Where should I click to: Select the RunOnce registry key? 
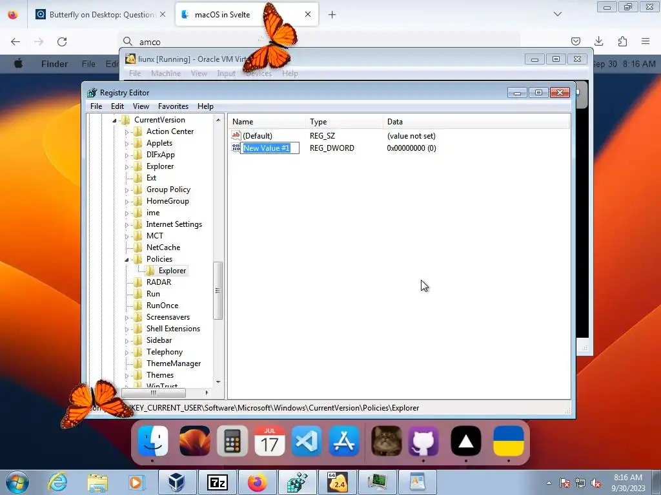pyautogui.click(x=162, y=306)
